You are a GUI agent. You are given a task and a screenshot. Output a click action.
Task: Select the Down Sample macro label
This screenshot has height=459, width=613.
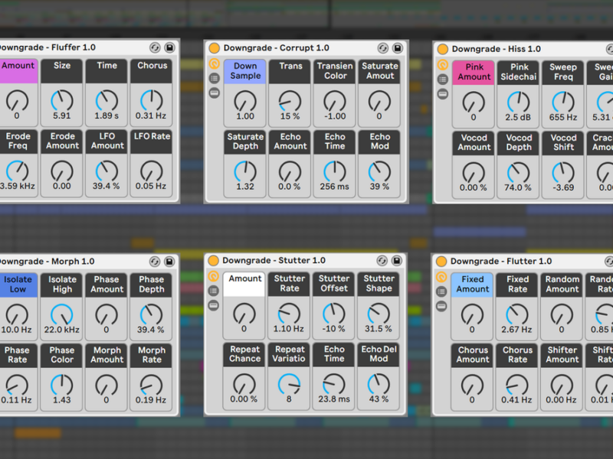(x=245, y=71)
